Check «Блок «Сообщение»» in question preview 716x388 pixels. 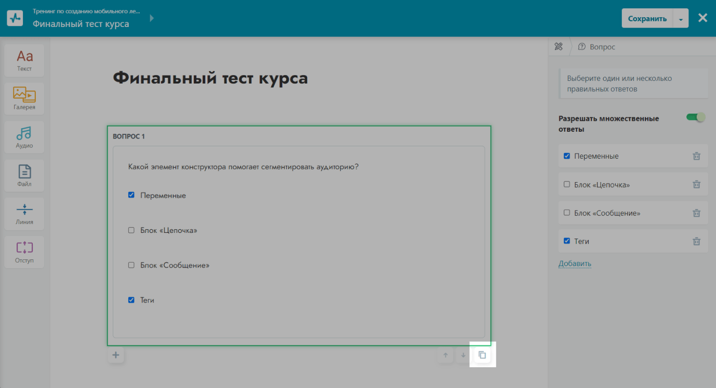coord(131,265)
